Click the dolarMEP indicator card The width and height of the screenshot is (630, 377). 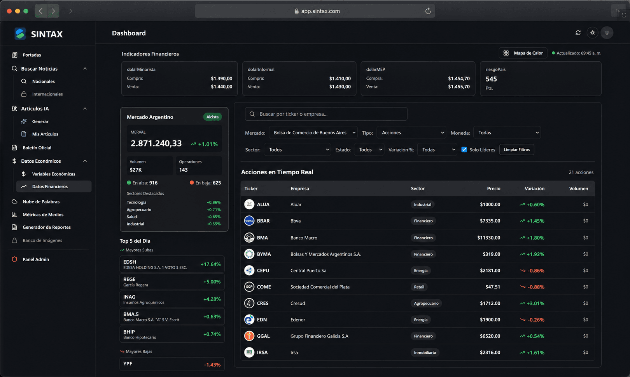(418, 78)
